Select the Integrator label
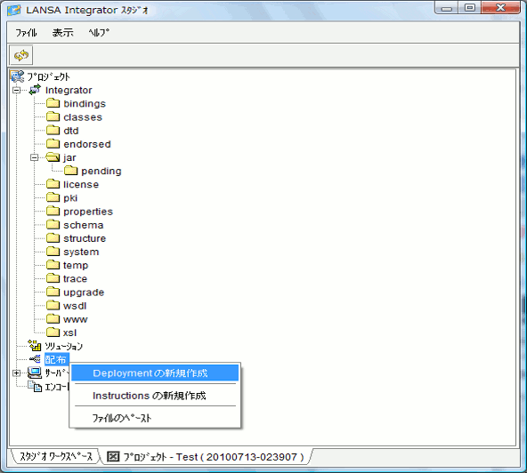Screen dimensions: 527x473 coord(69,90)
